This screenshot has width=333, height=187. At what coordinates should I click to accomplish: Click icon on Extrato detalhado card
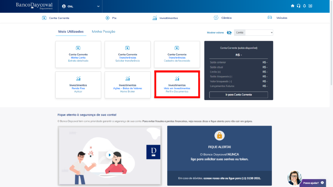(x=78, y=48)
